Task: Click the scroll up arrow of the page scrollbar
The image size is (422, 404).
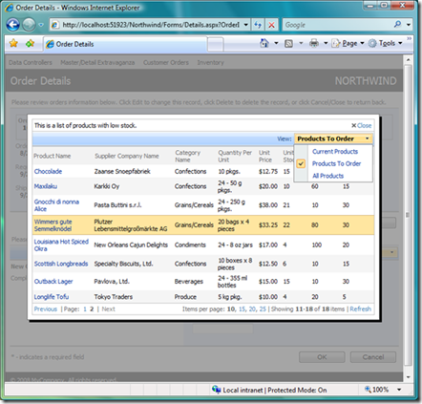Action: pos(408,59)
